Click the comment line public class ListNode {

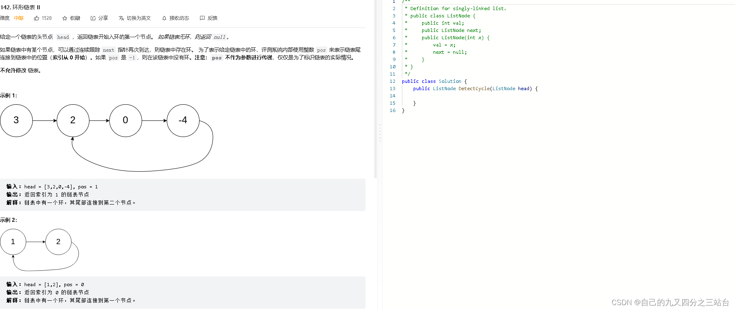pos(440,16)
